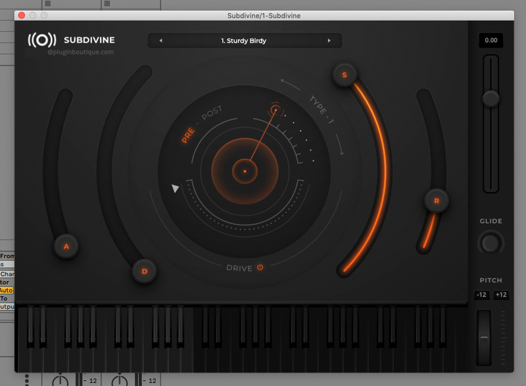Click the pitch bend wheel
526x386 pixels.
483,336
